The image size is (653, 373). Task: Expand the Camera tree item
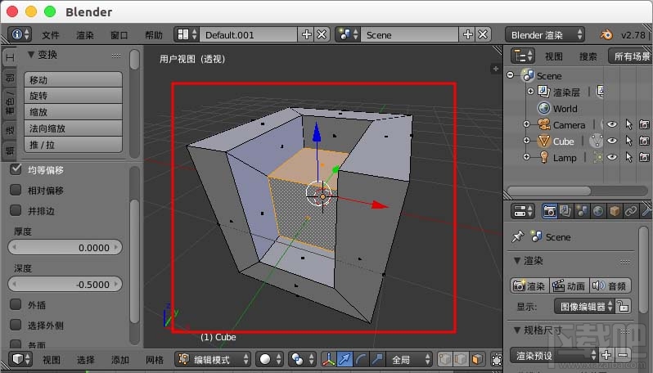coord(526,124)
